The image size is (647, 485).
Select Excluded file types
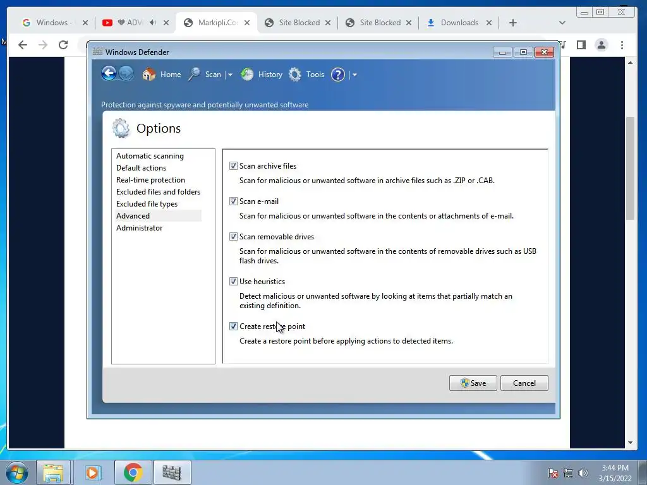click(x=147, y=204)
